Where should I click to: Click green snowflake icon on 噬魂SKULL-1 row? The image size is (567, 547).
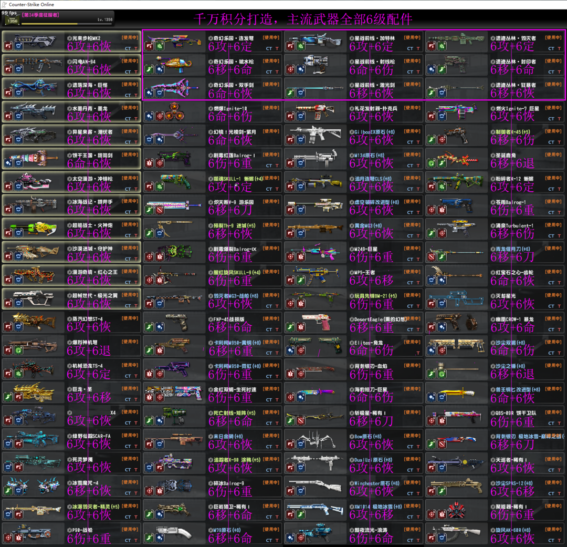click(x=160, y=187)
